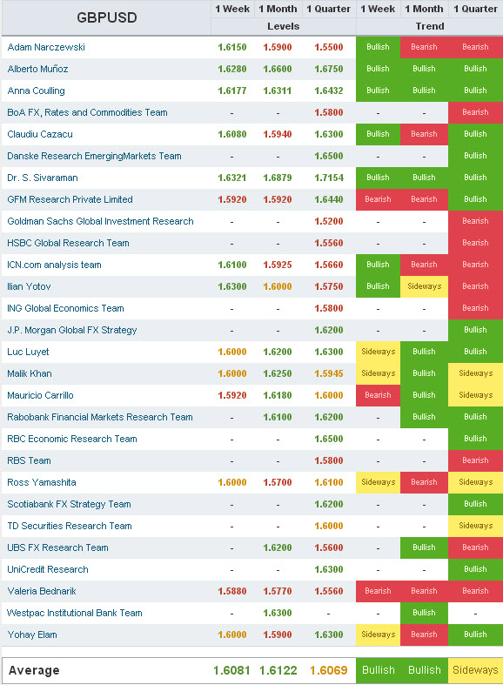503x685 pixels.
Task: Click the Anna Coulling name
Action: tap(36, 91)
